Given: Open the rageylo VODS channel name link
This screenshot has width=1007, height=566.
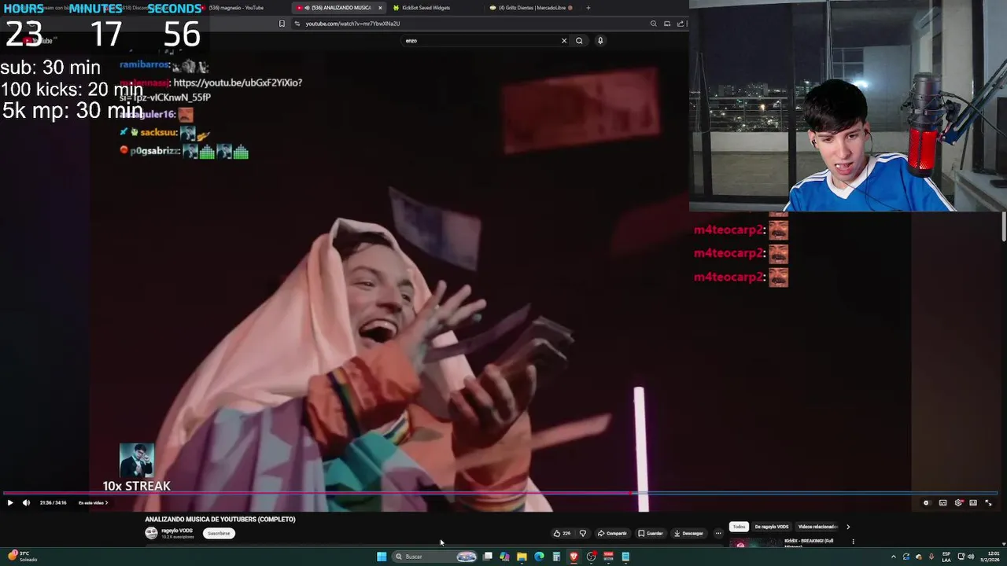Looking at the screenshot, I should pos(177,531).
